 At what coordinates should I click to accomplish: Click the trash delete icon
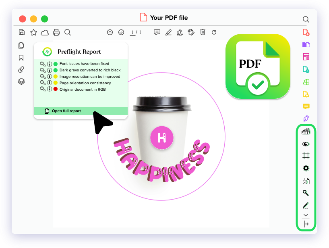[203, 32]
